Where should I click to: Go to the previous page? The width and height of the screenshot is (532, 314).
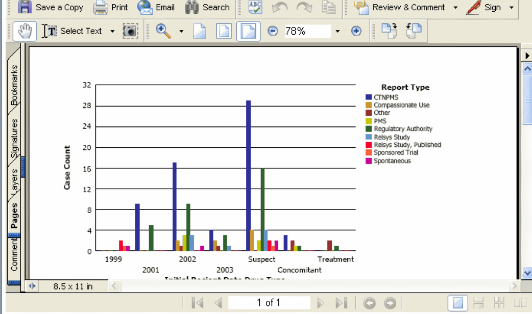click(x=219, y=303)
